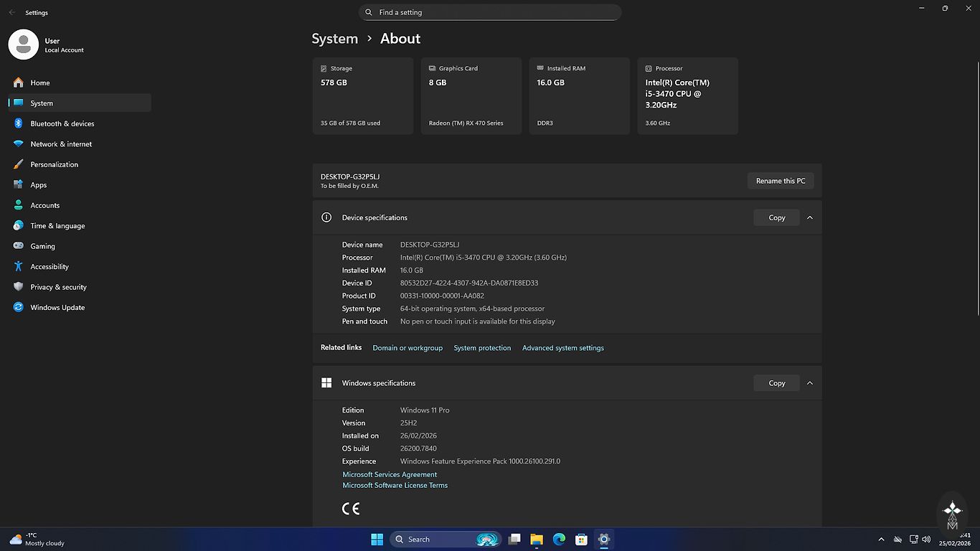Viewport: 980px width, 551px height.
Task: Open Accessibility settings icon
Action: (19, 267)
